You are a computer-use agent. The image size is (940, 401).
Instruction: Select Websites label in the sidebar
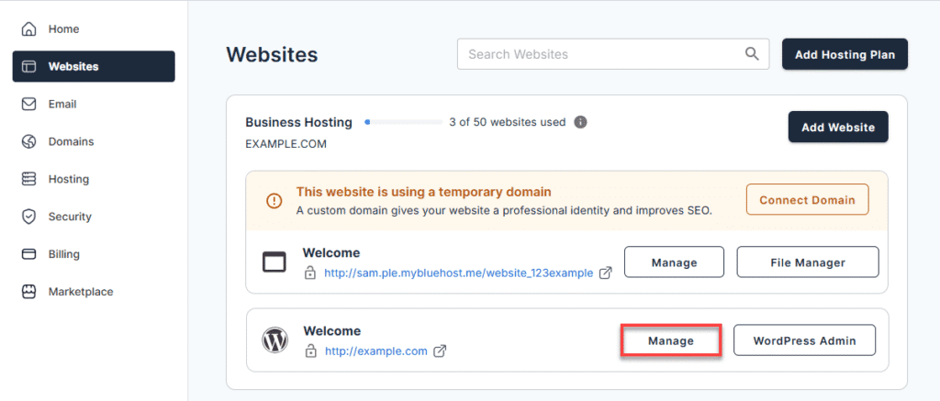tap(73, 67)
